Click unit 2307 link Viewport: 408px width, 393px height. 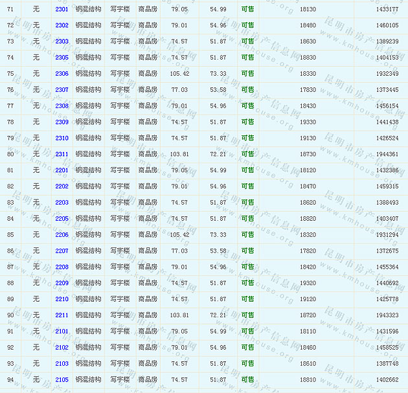pos(62,90)
